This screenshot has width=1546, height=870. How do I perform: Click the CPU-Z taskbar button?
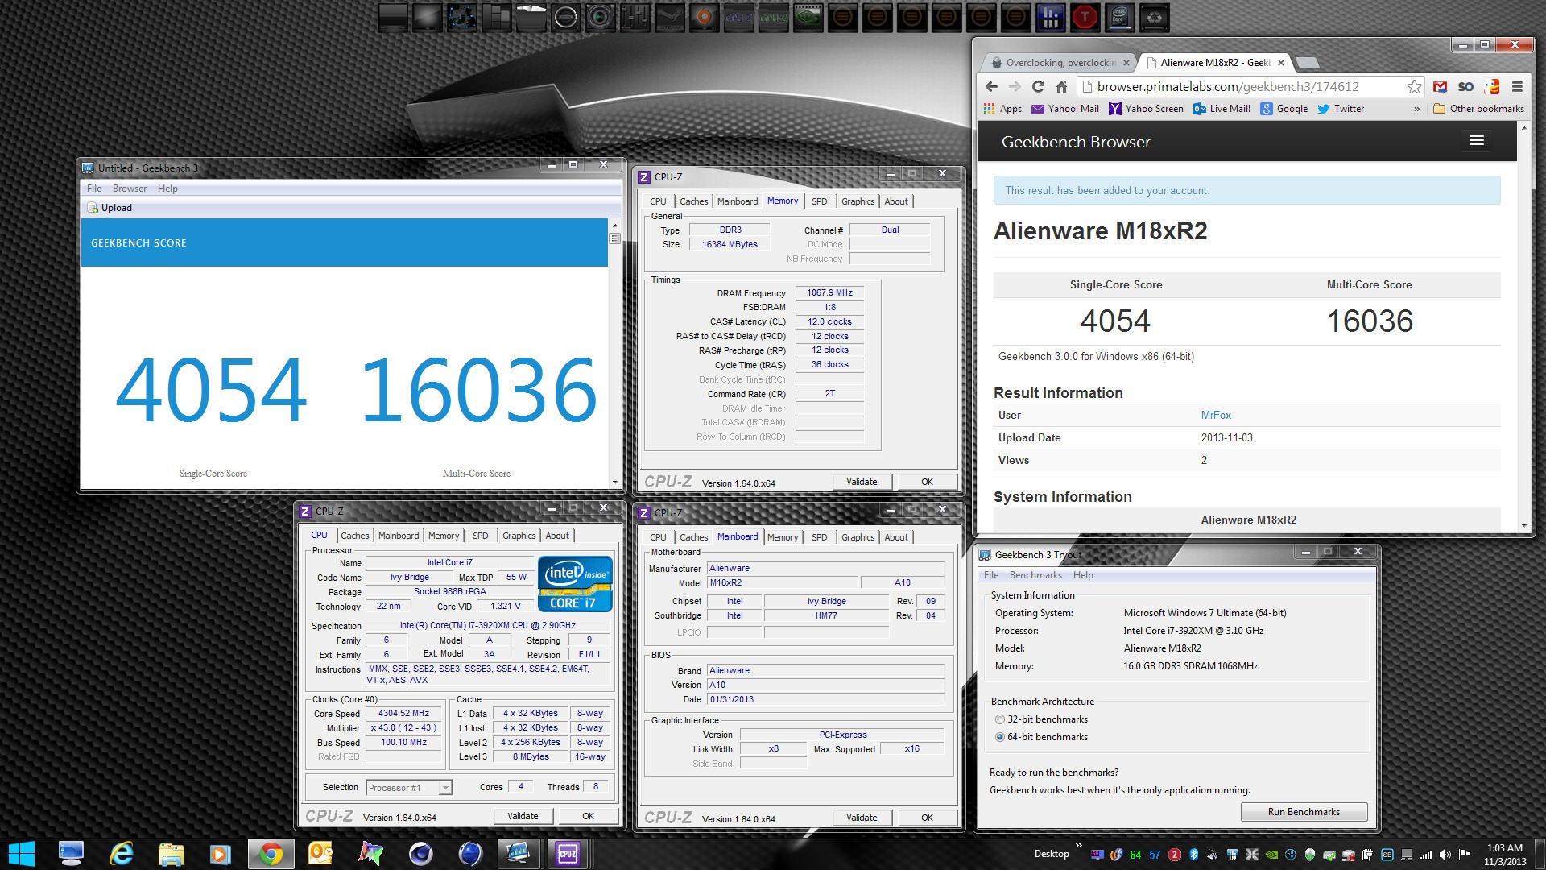[568, 854]
